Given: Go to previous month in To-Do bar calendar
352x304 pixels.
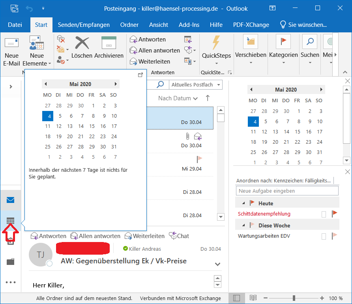Looking at the screenshot, I should (251, 89).
